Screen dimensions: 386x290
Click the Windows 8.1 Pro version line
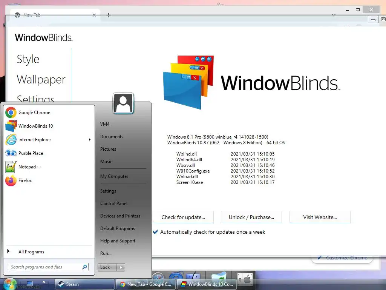tap(218, 137)
